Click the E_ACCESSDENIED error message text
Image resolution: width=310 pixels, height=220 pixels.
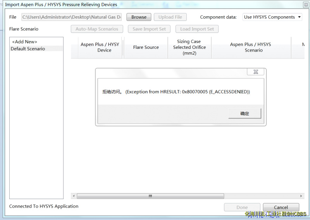(x=176, y=92)
